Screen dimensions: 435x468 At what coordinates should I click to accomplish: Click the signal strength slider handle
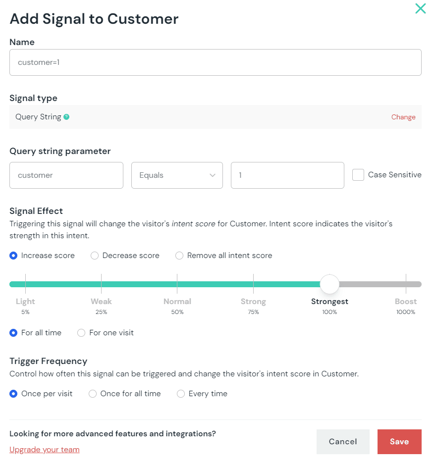[x=329, y=284]
